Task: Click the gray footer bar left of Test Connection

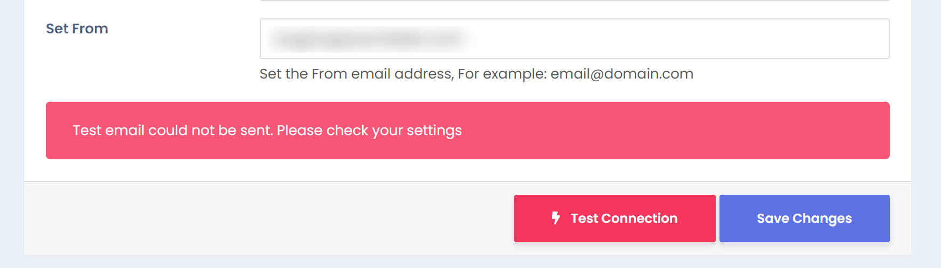Action: (269, 218)
